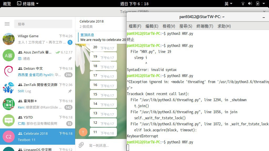Click the terminal title pan93412@StarTW-PC
Viewport: 269px width, 151px height.
202,17
